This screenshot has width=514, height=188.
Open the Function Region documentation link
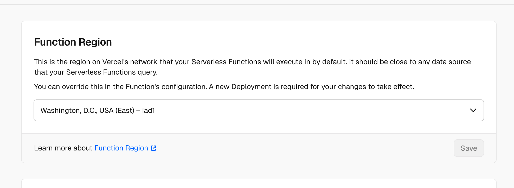pos(121,148)
